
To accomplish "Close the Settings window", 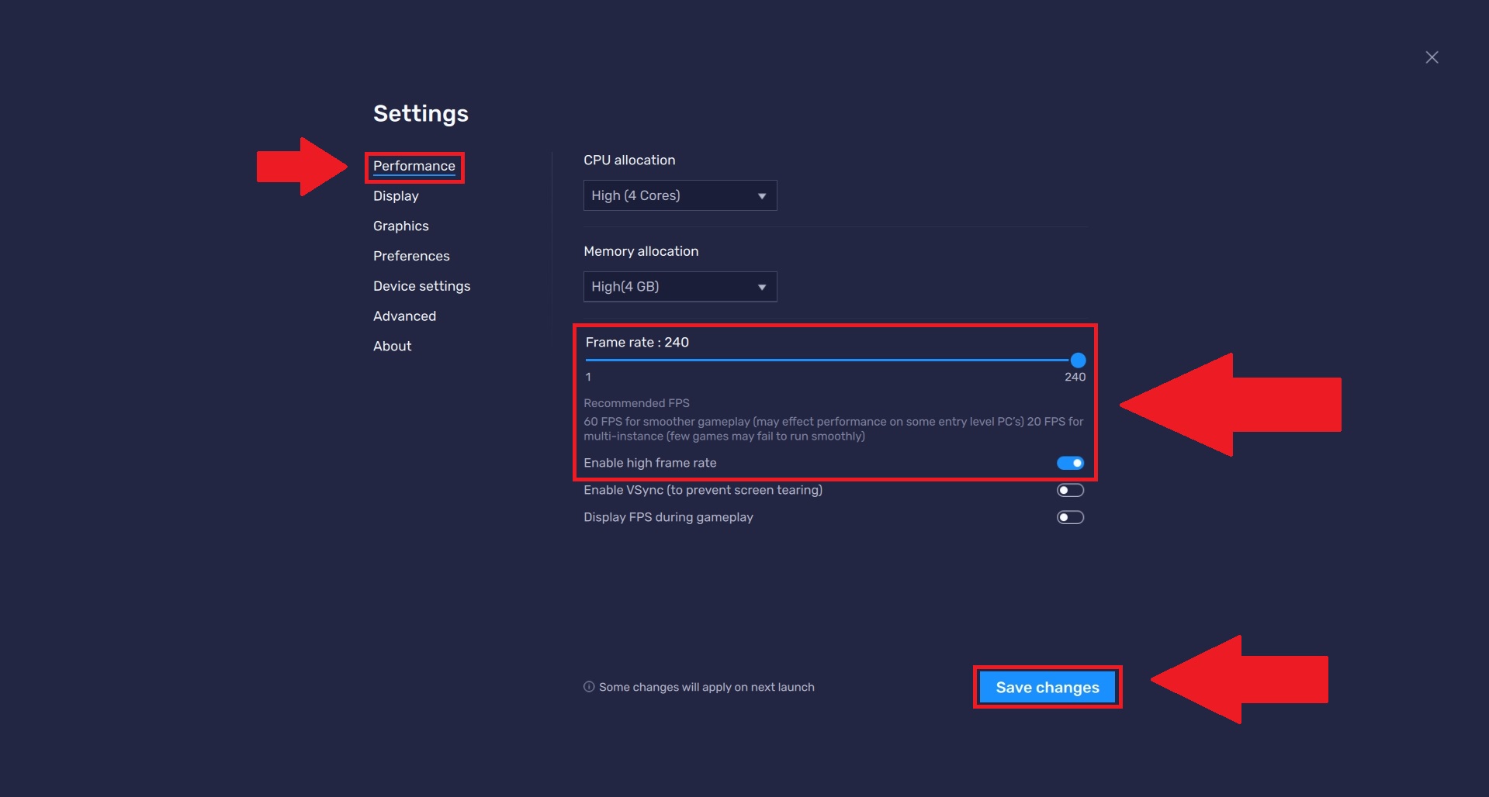I will (x=1432, y=57).
